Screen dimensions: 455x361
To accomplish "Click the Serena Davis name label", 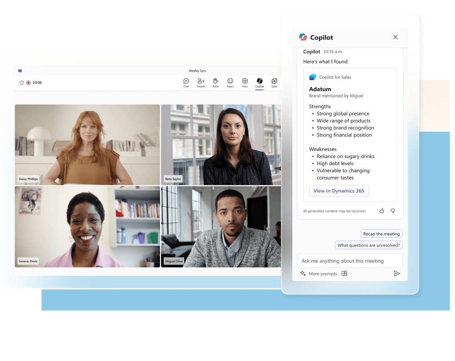I will tap(28, 261).
